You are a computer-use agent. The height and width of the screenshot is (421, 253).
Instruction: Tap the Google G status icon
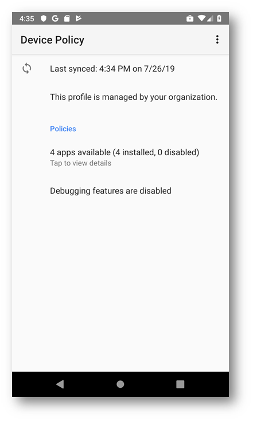pyautogui.click(x=55, y=18)
